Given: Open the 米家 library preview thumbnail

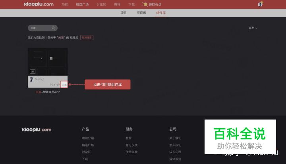Looking at the screenshot, I should pos(48,62).
